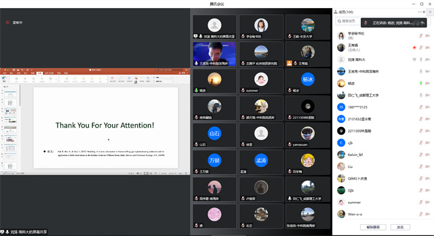
Task: Click reply arrow on the speaking notification
Action: point(422,23)
